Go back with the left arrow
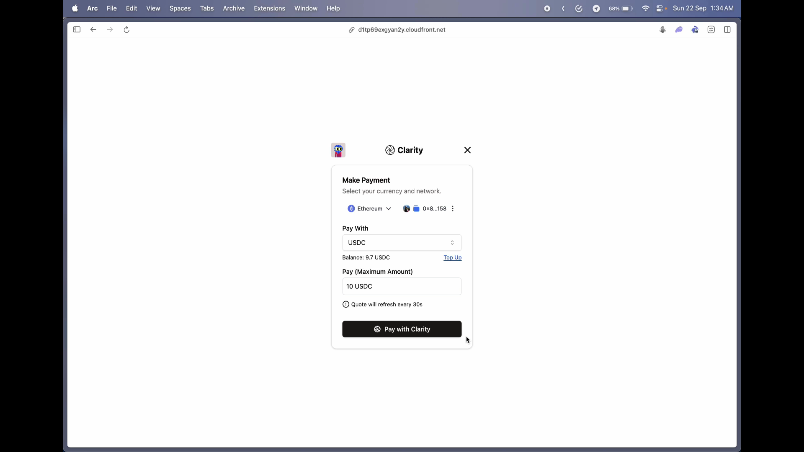 click(93, 30)
